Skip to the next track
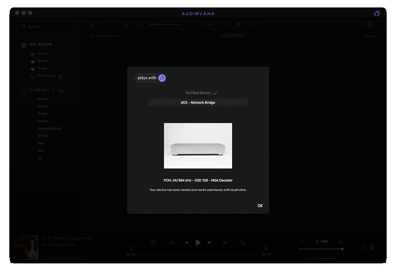The width and height of the screenshot is (396, 275). coord(209,243)
